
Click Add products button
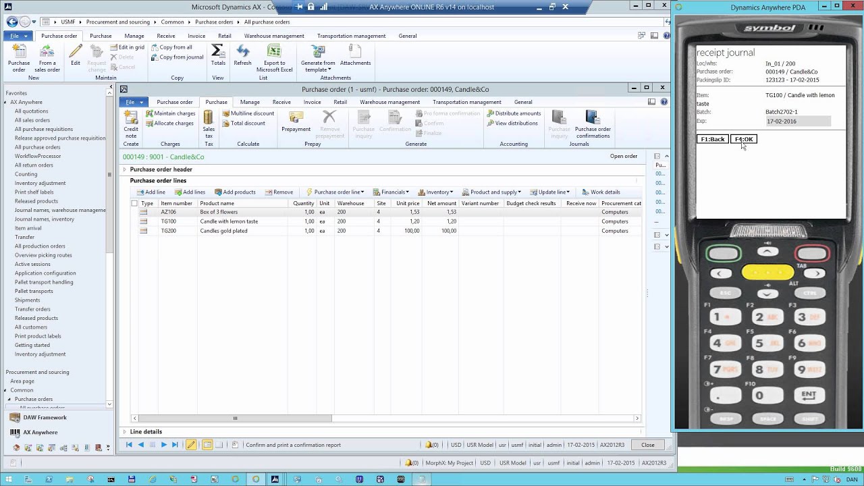click(235, 192)
